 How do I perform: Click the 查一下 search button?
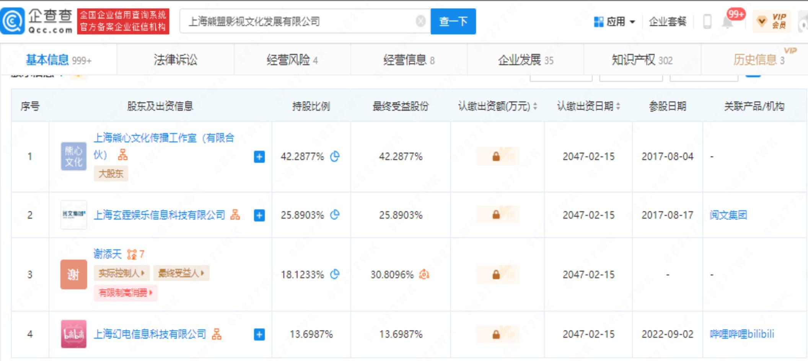coord(453,21)
